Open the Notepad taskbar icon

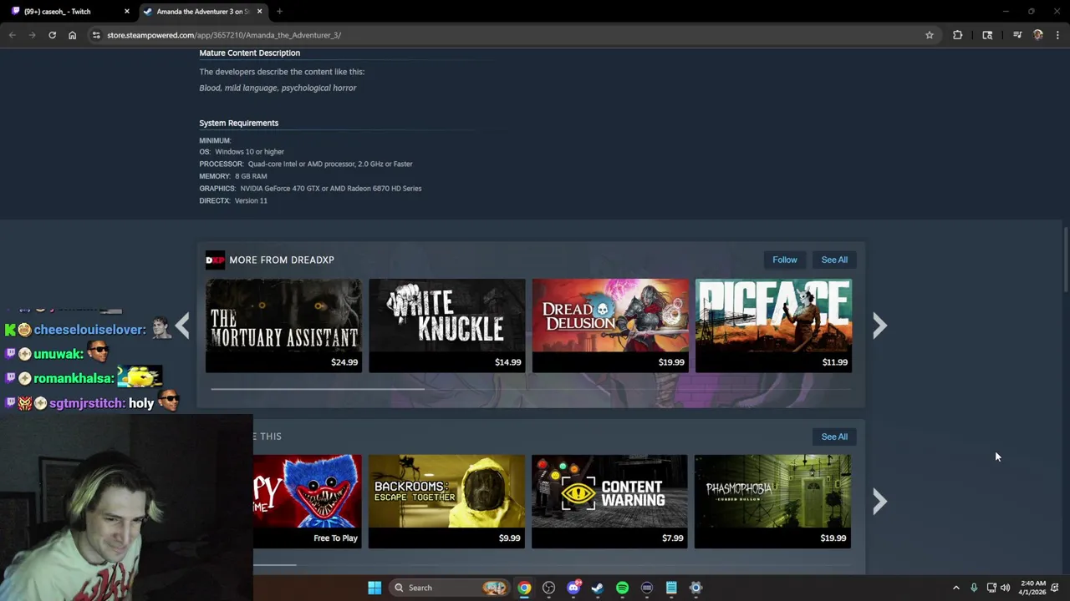coord(671,588)
